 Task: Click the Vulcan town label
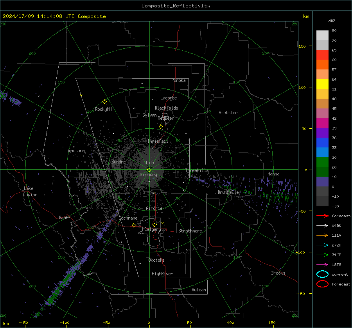coord(199,290)
